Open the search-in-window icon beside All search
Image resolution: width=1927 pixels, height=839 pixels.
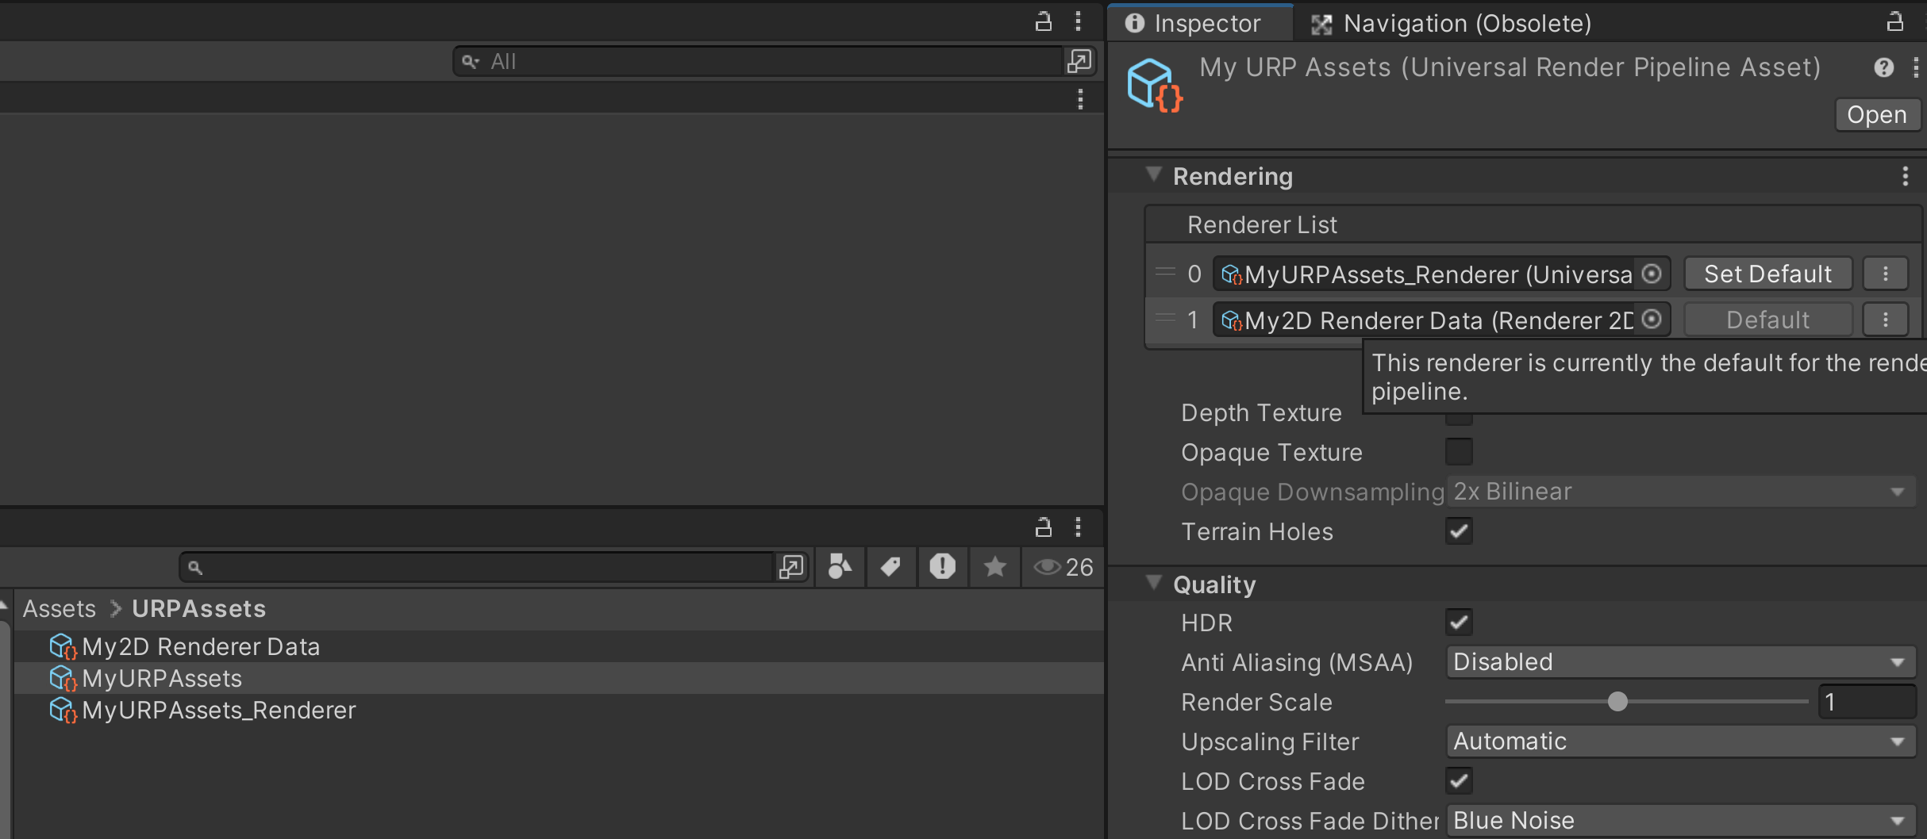pyautogui.click(x=1079, y=61)
